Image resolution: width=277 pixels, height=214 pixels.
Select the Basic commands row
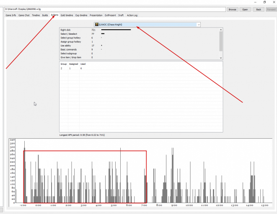[139, 49]
